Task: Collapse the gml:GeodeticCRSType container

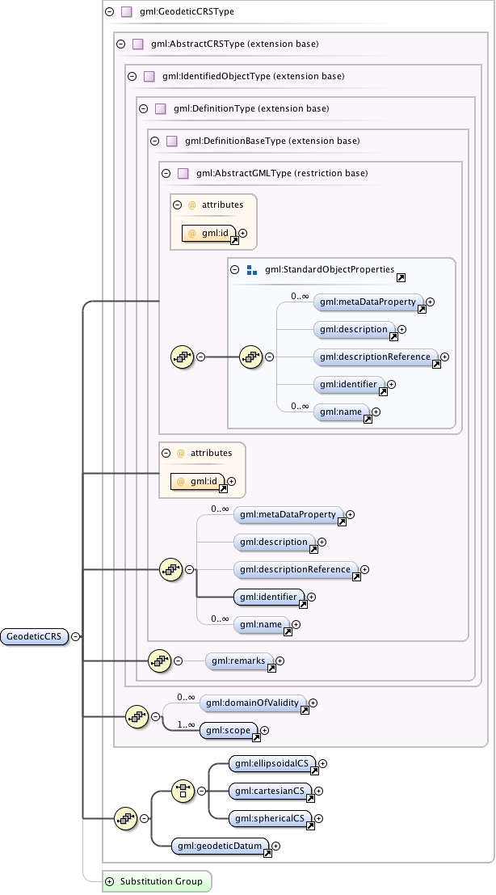Action: tap(110, 11)
